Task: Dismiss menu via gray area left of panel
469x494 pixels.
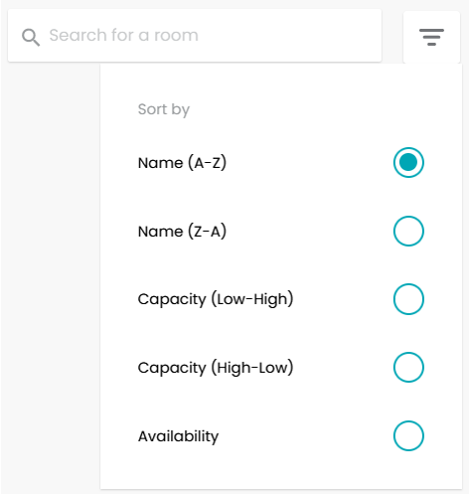Action: point(51,265)
